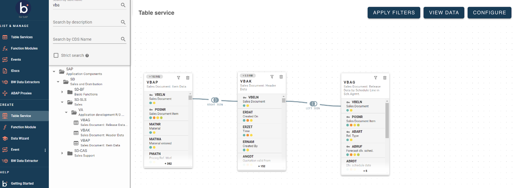Expand the SD-CAS Sales Support folder

(x=62, y=153)
